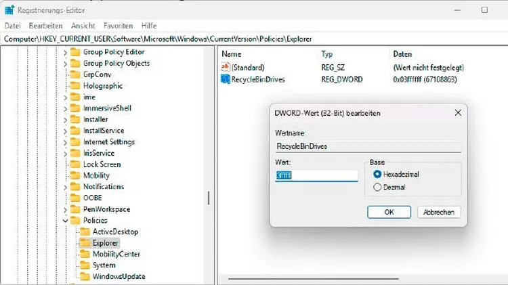508x285 pixels.
Task: Open the Datei menu
Action: 13,25
